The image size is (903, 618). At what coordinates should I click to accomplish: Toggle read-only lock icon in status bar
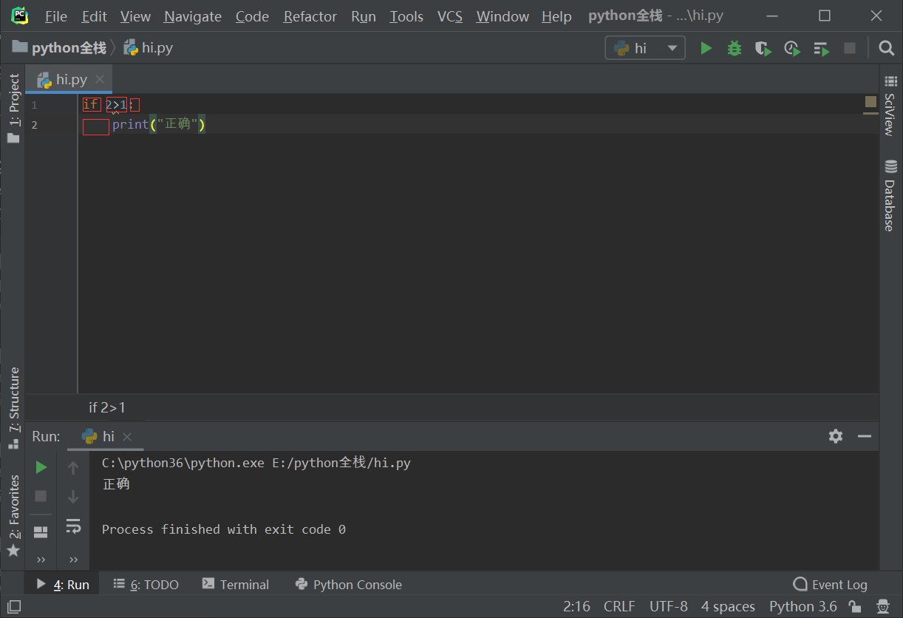[854, 606]
